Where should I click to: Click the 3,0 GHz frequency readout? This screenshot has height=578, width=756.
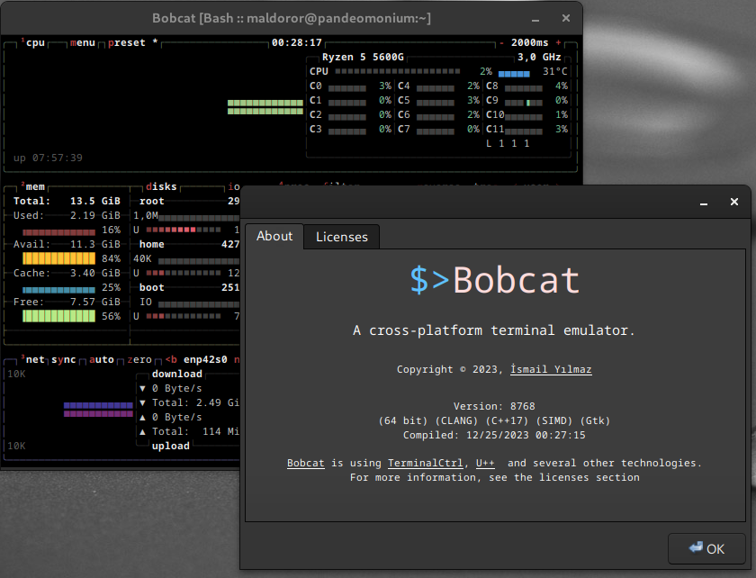tap(539, 57)
